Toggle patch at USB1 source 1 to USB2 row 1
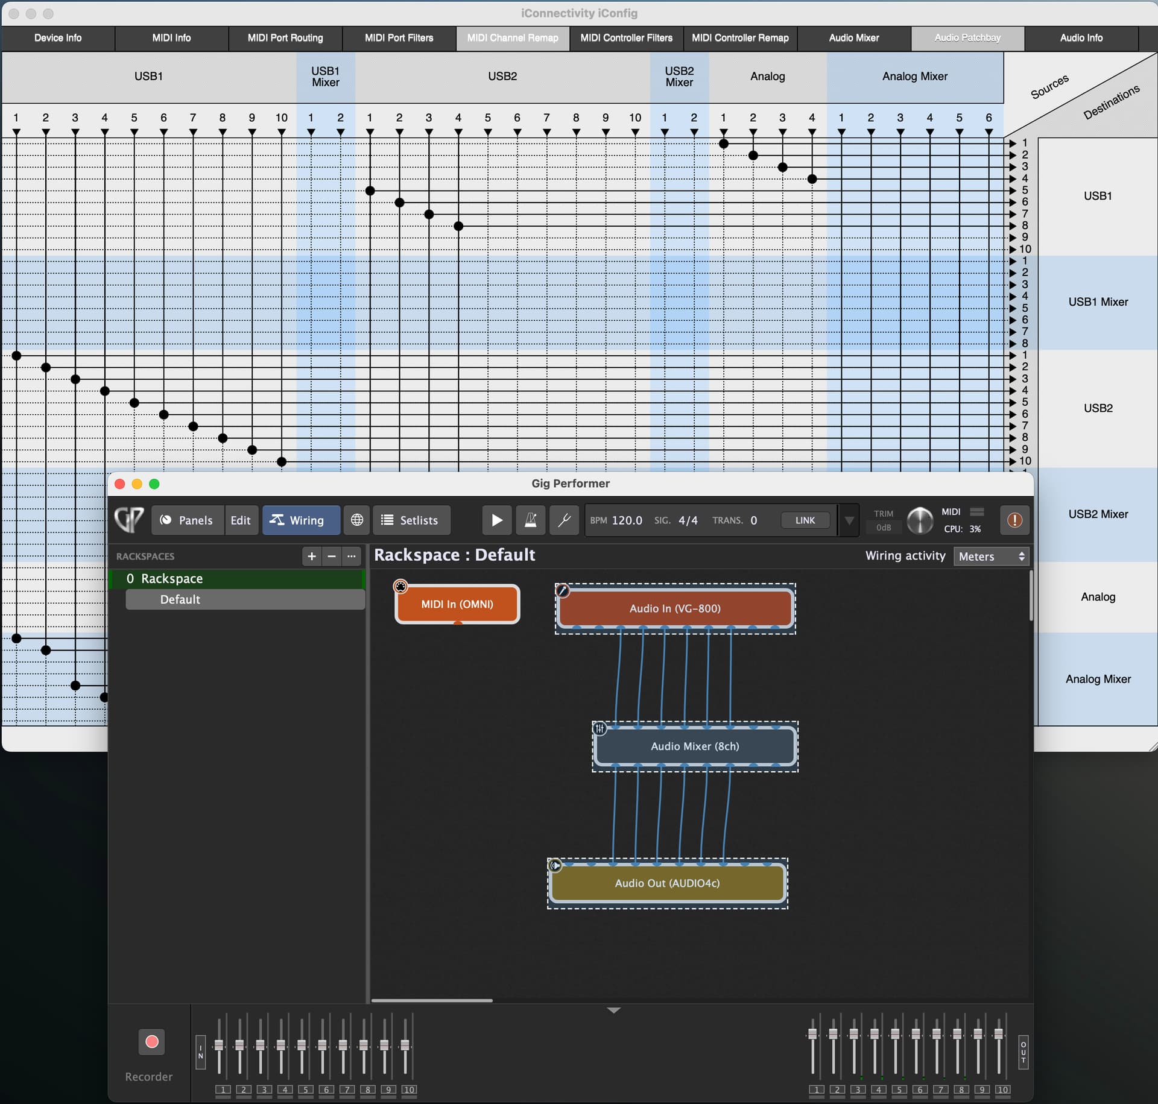This screenshot has width=1158, height=1104. point(17,356)
